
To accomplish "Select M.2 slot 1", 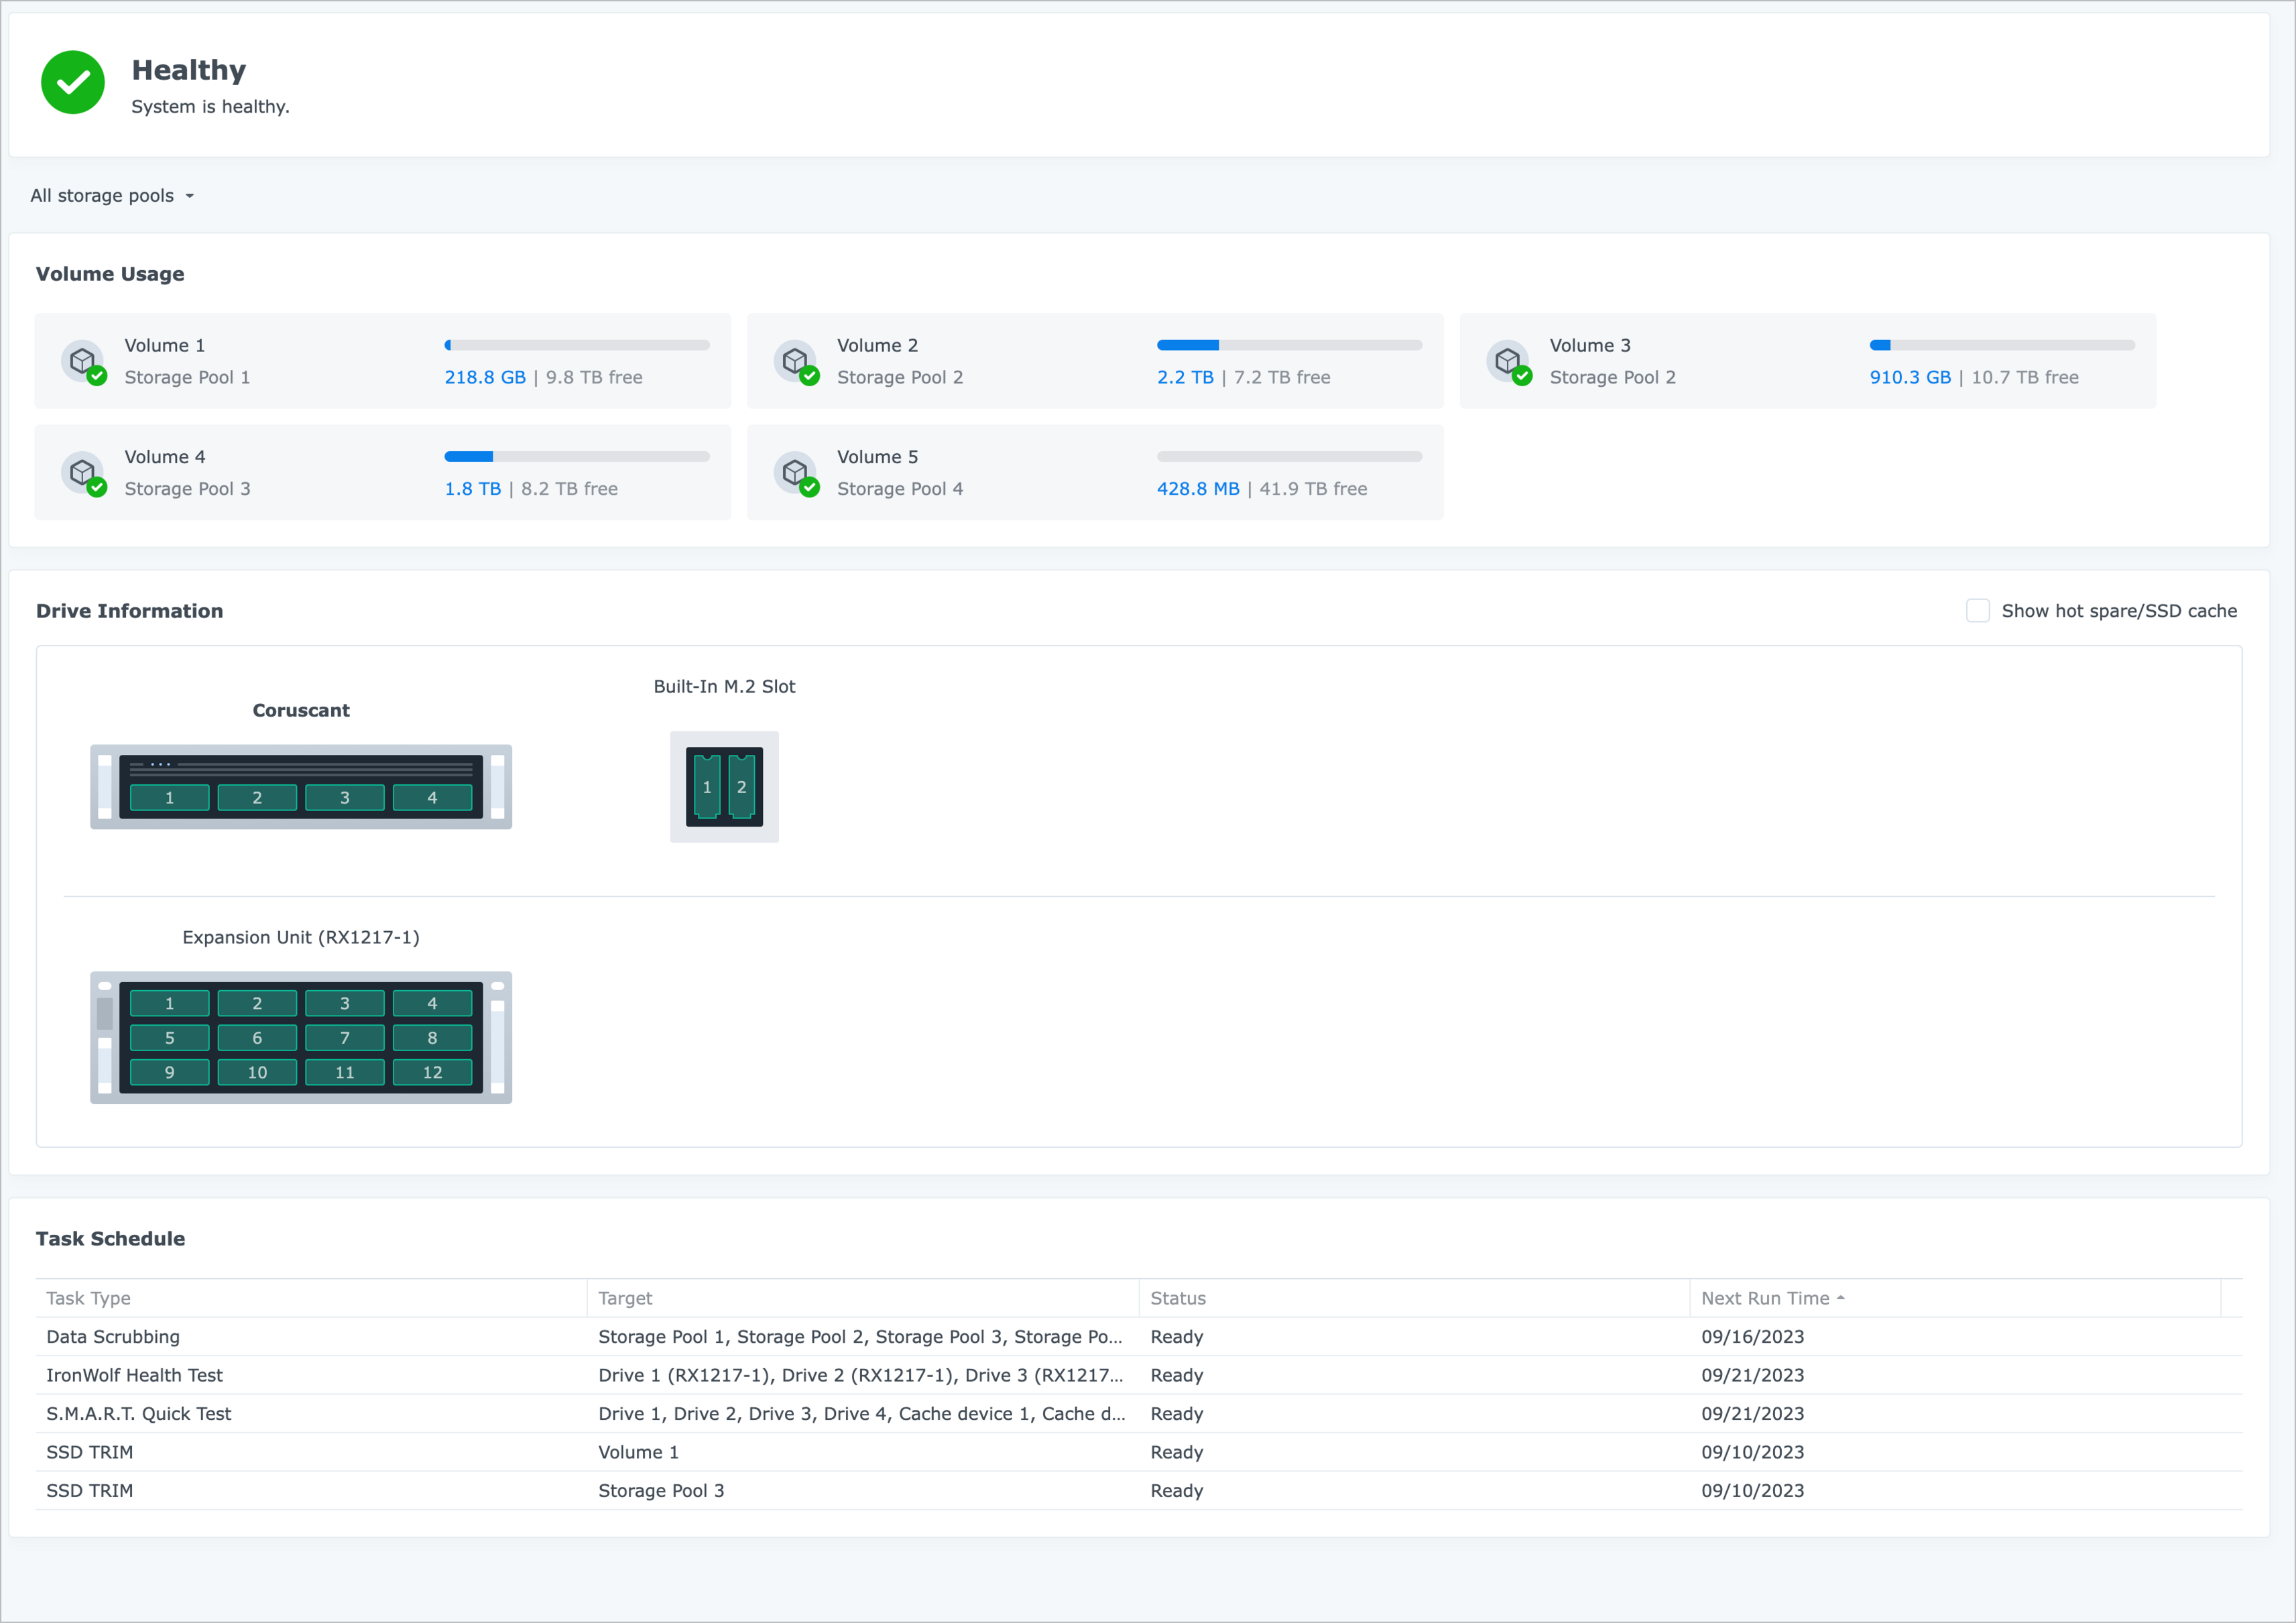I will (707, 787).
